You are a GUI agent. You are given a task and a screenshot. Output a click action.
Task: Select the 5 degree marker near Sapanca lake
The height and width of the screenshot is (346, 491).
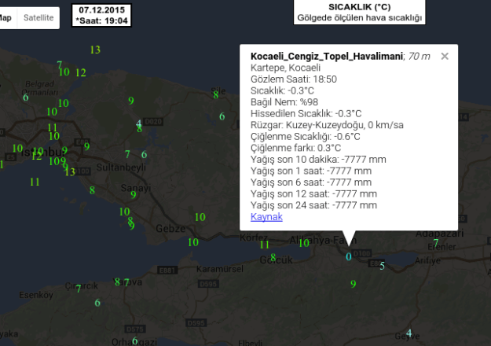tap(383, 266)
